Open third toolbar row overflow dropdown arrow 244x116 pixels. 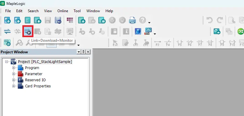pyautogui.click(x=78, y=45)
